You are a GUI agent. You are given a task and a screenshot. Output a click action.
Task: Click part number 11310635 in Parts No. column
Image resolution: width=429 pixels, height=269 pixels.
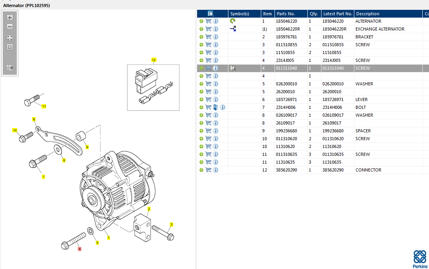(x=285, y=162)
